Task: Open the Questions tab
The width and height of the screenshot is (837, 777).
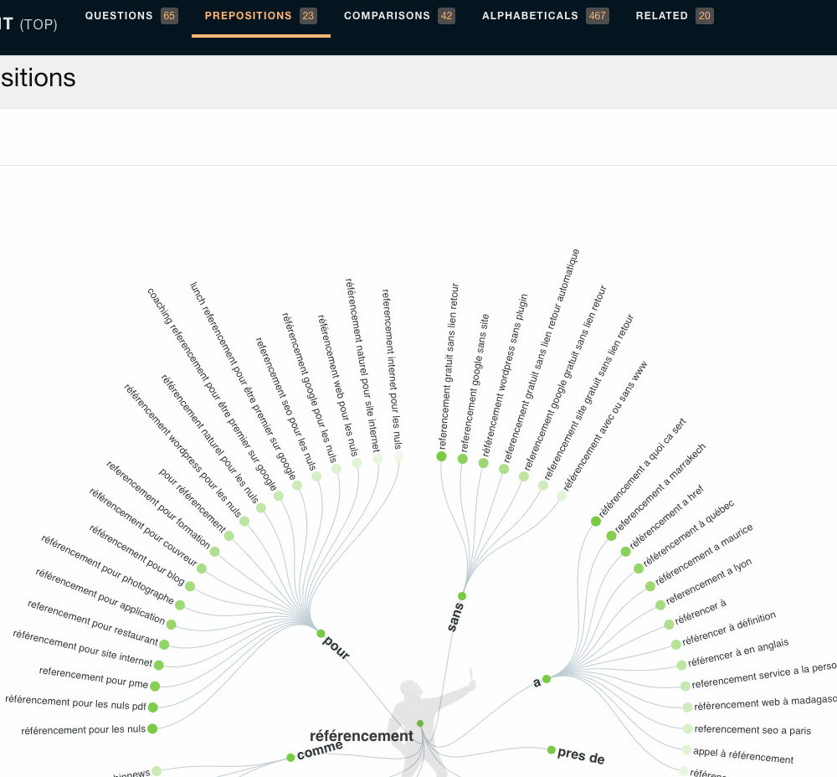Action: pos(131,16)
